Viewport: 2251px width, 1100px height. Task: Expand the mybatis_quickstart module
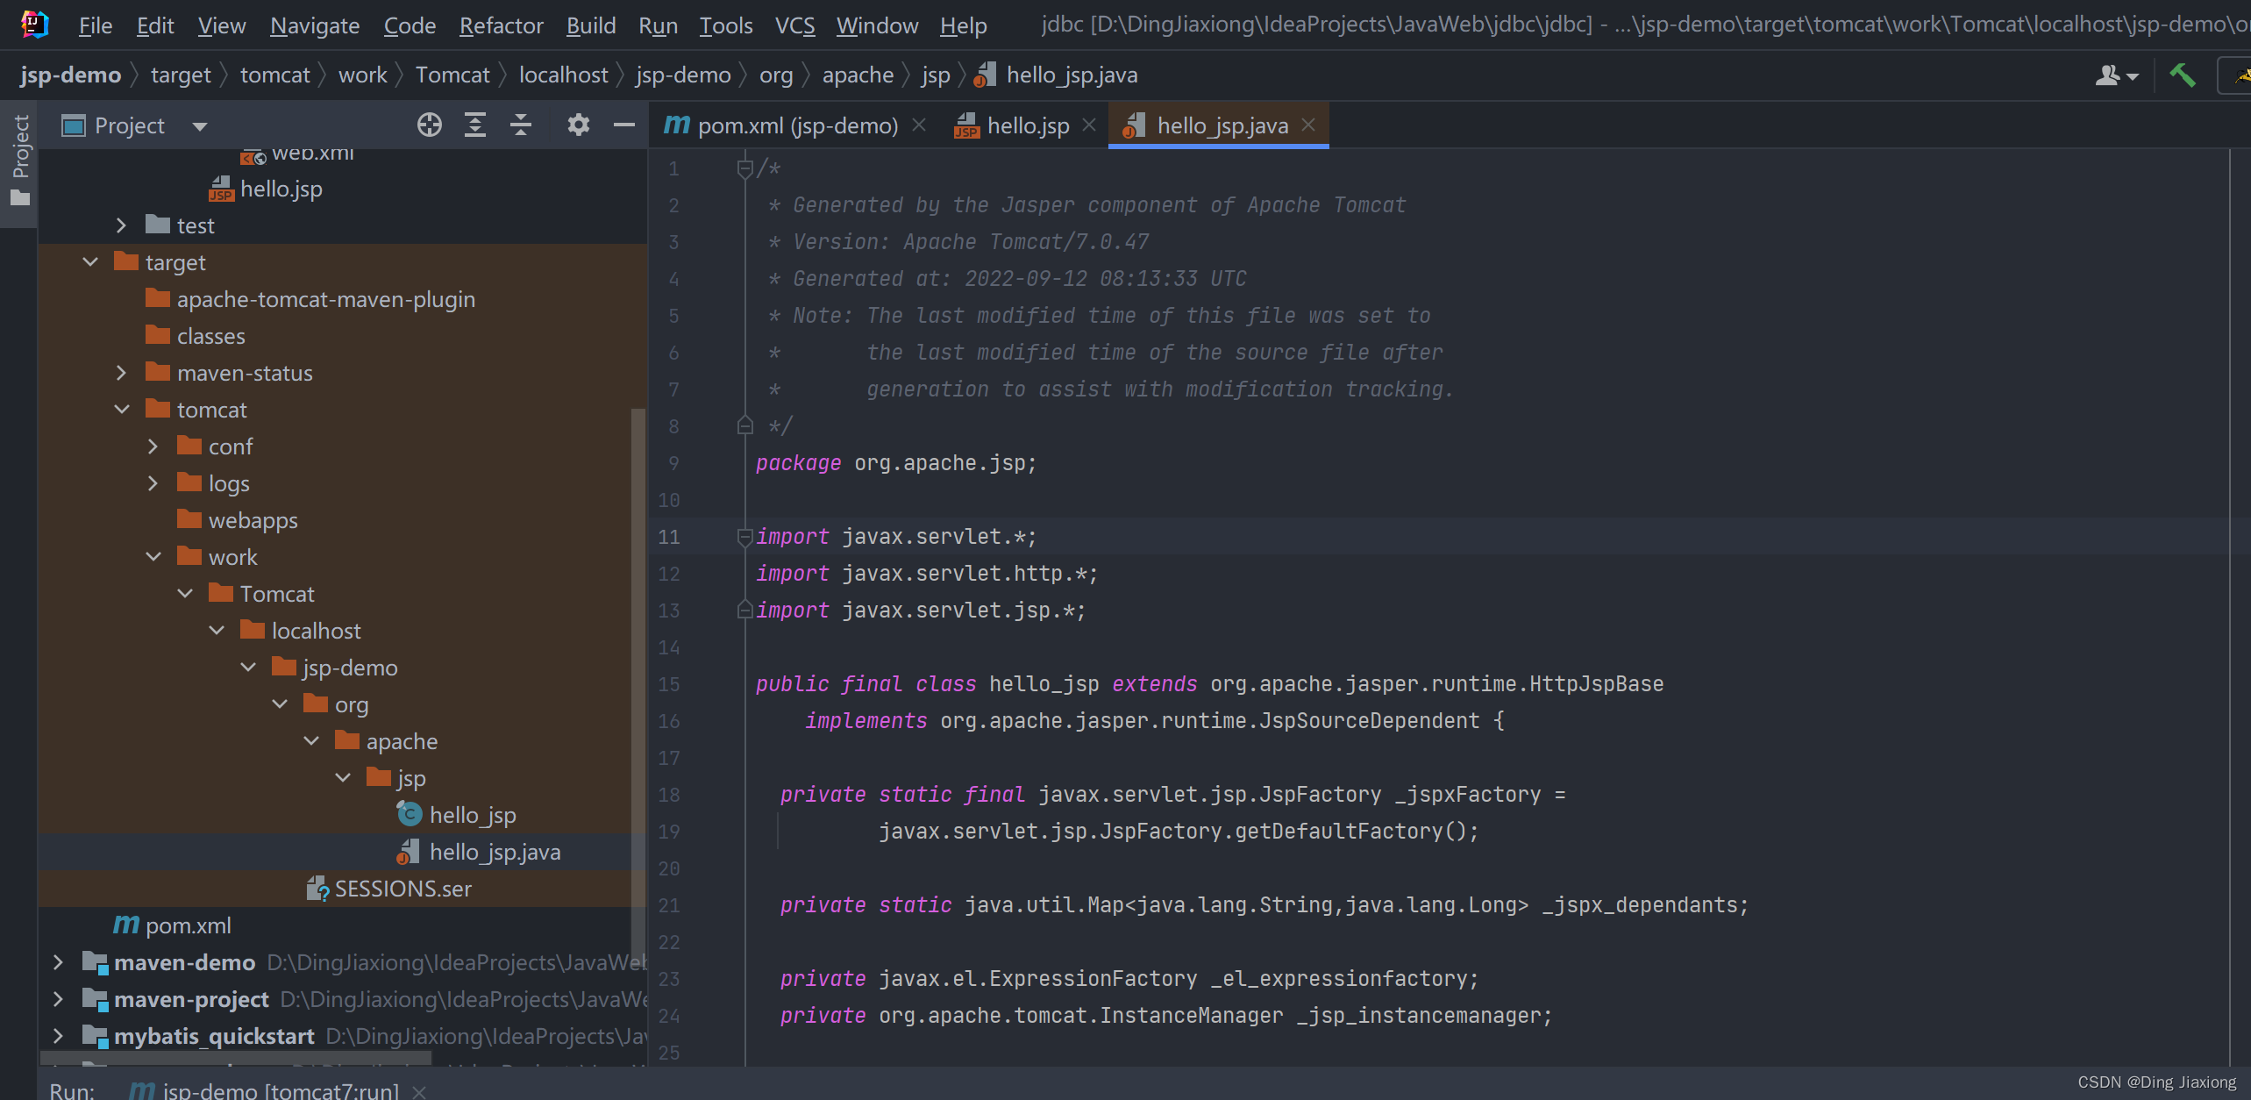58,1036
